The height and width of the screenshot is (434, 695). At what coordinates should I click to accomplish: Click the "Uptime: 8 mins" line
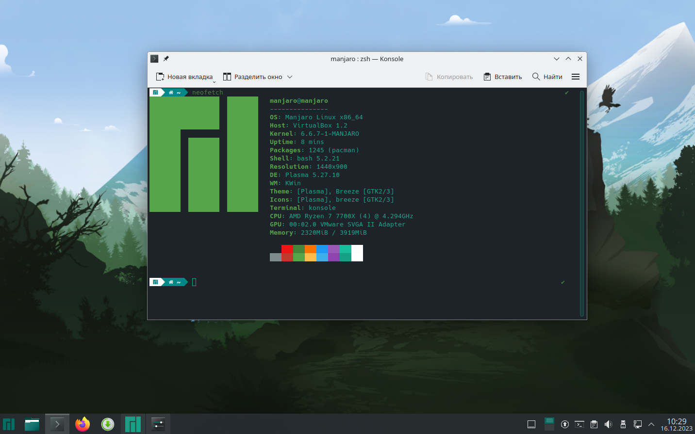tap(297, 142)
